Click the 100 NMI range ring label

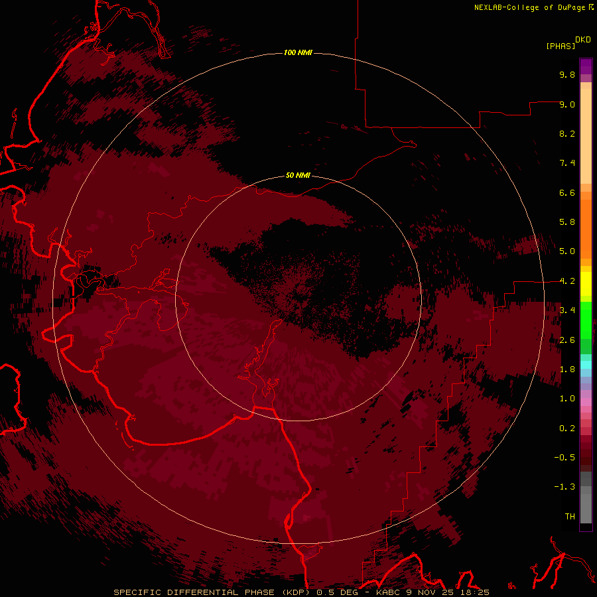tap(298, 52)
